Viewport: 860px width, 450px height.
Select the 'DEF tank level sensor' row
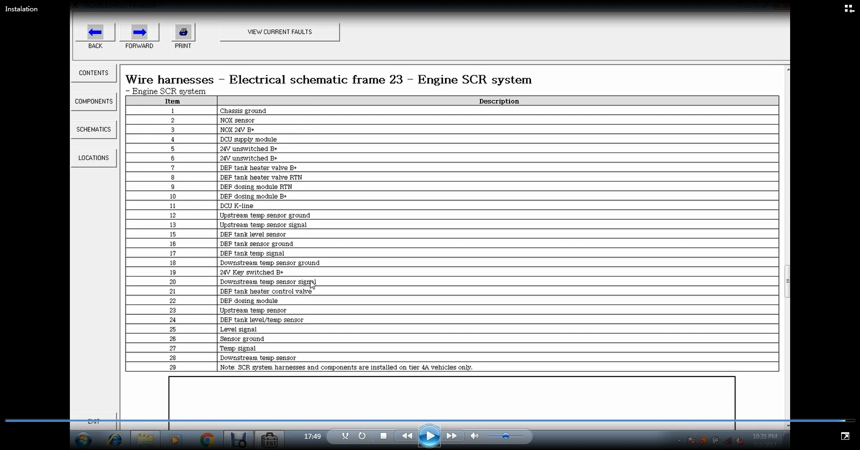pyautogui.click(x=452, y=234)
